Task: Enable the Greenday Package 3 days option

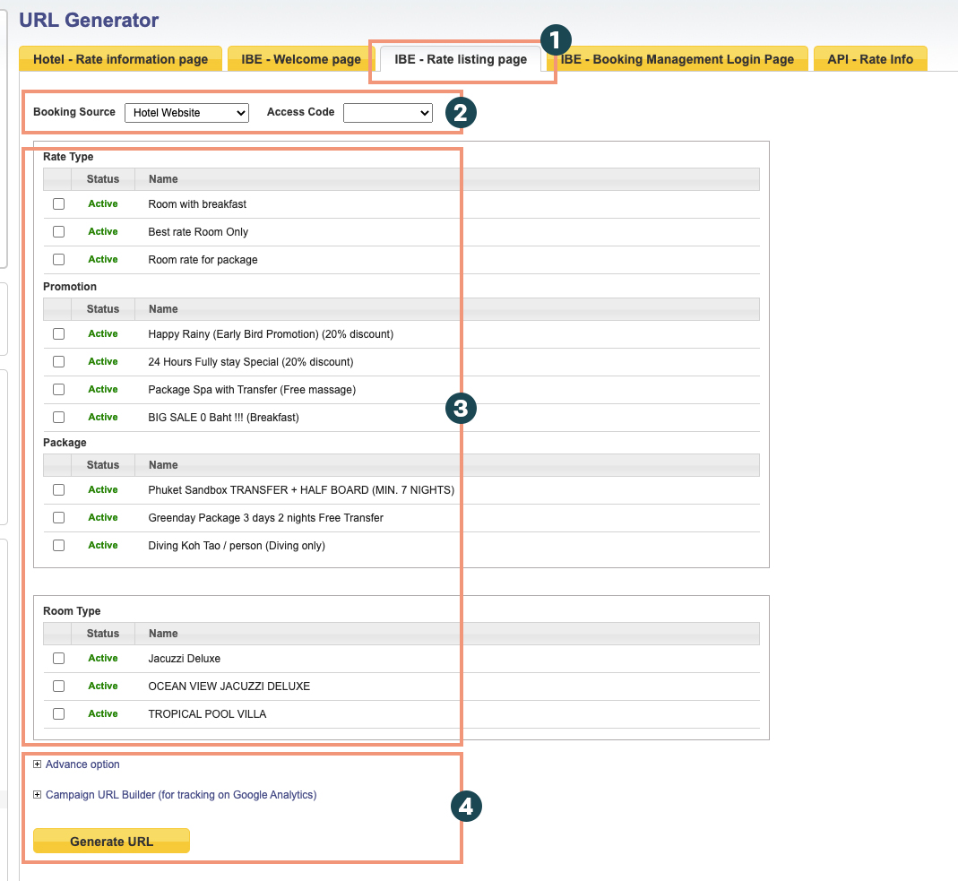Action: pyautogui.click(x=58, y=517)
